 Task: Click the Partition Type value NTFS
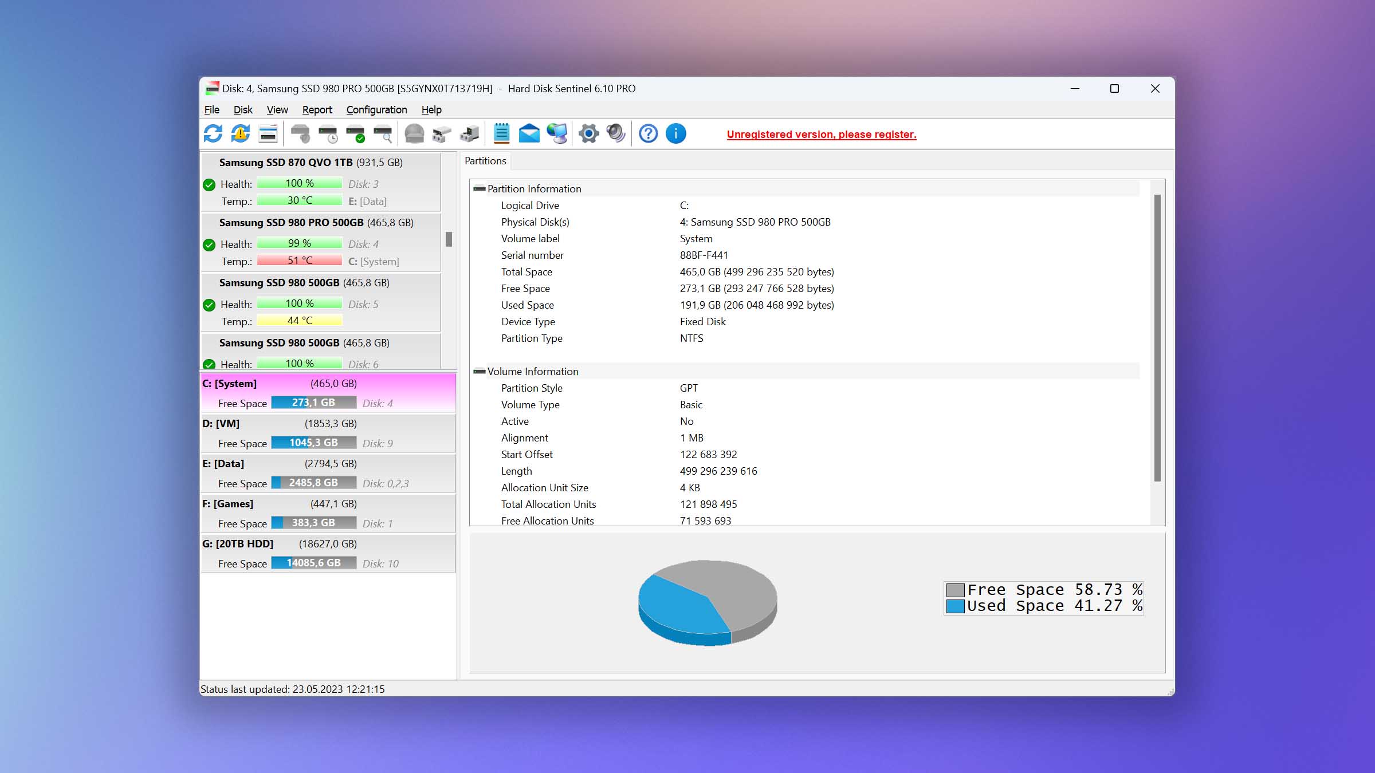point(692,338)
